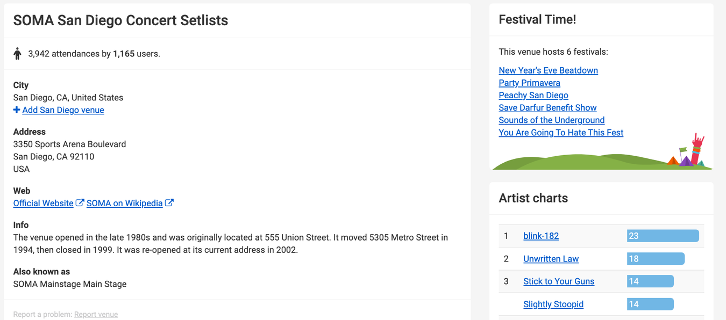Viewport: 726px width, 320px height.
Task: Visit the Official Website link
Action: click(43, 203)
